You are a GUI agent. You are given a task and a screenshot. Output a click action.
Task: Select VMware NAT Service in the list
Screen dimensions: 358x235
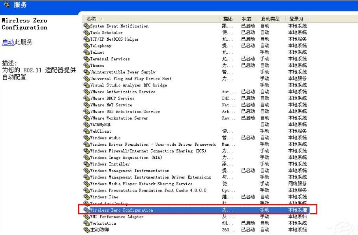pos(111,105)
